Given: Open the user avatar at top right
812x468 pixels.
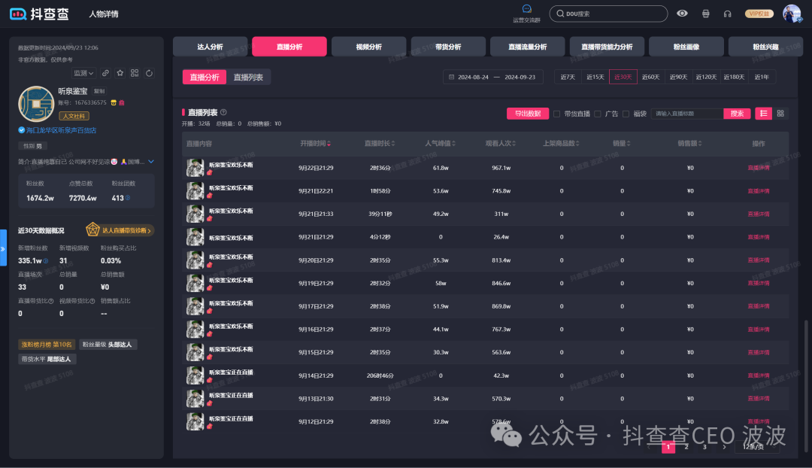Looking at the screenshot, I should pyautogui.click(x=791, y=14).
